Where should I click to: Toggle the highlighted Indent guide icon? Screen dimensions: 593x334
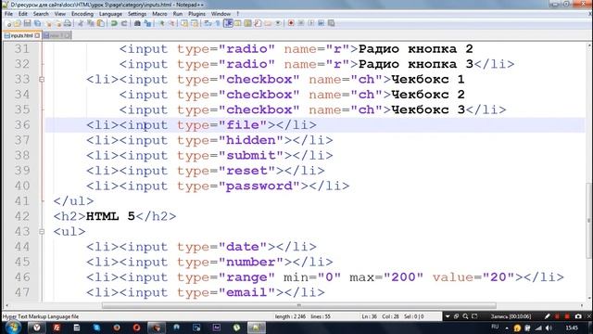coord(228,23)
